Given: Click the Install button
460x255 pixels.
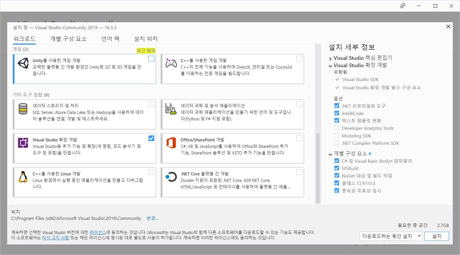Looking at the screenshot, I should click(437, 236).
